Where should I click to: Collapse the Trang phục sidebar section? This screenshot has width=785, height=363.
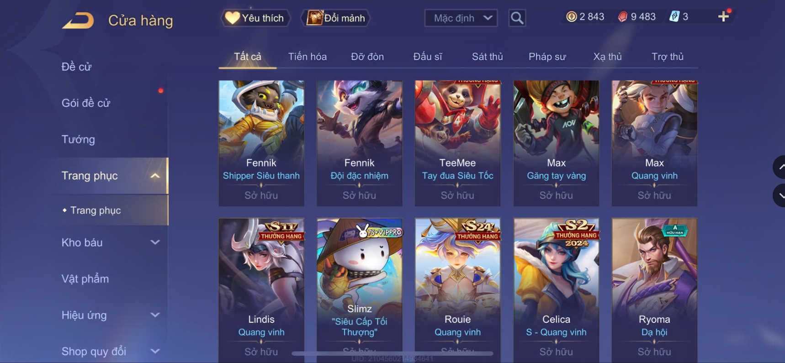[155, 176]
